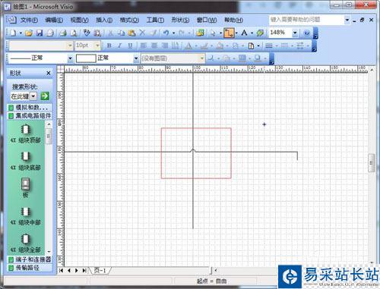Go to the first page navigation arrow
The height and width of the screenshot is (289, 380).
[x=61, y=271]
